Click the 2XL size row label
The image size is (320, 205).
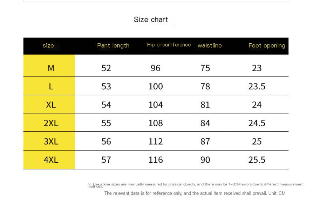[x=51, y=123]
